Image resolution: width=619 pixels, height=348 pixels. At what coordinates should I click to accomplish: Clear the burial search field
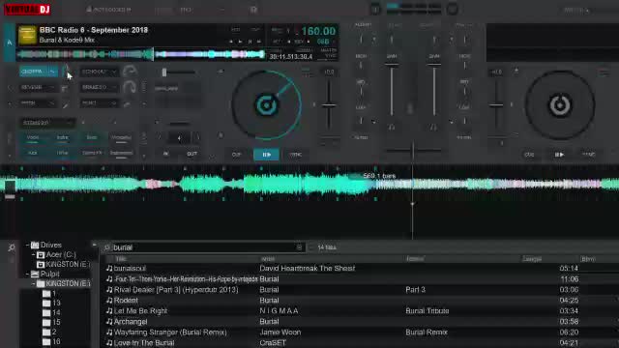[x=299, y=247]
